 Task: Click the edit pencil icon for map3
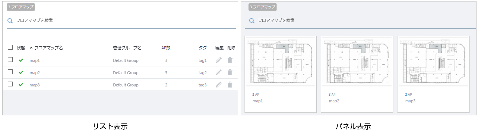point(219,85)
